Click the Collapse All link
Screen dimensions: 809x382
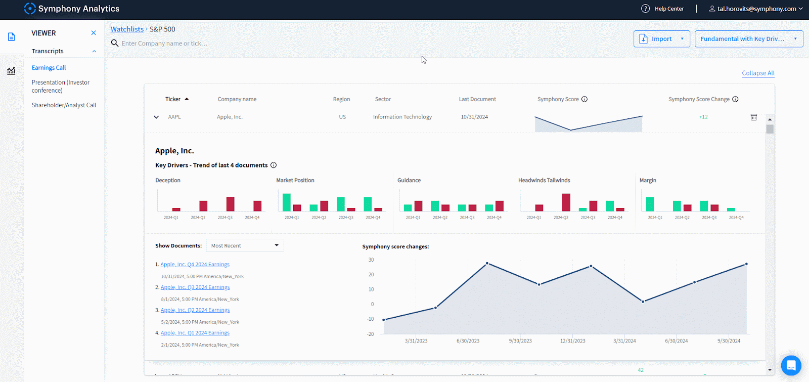coord(758,73)
